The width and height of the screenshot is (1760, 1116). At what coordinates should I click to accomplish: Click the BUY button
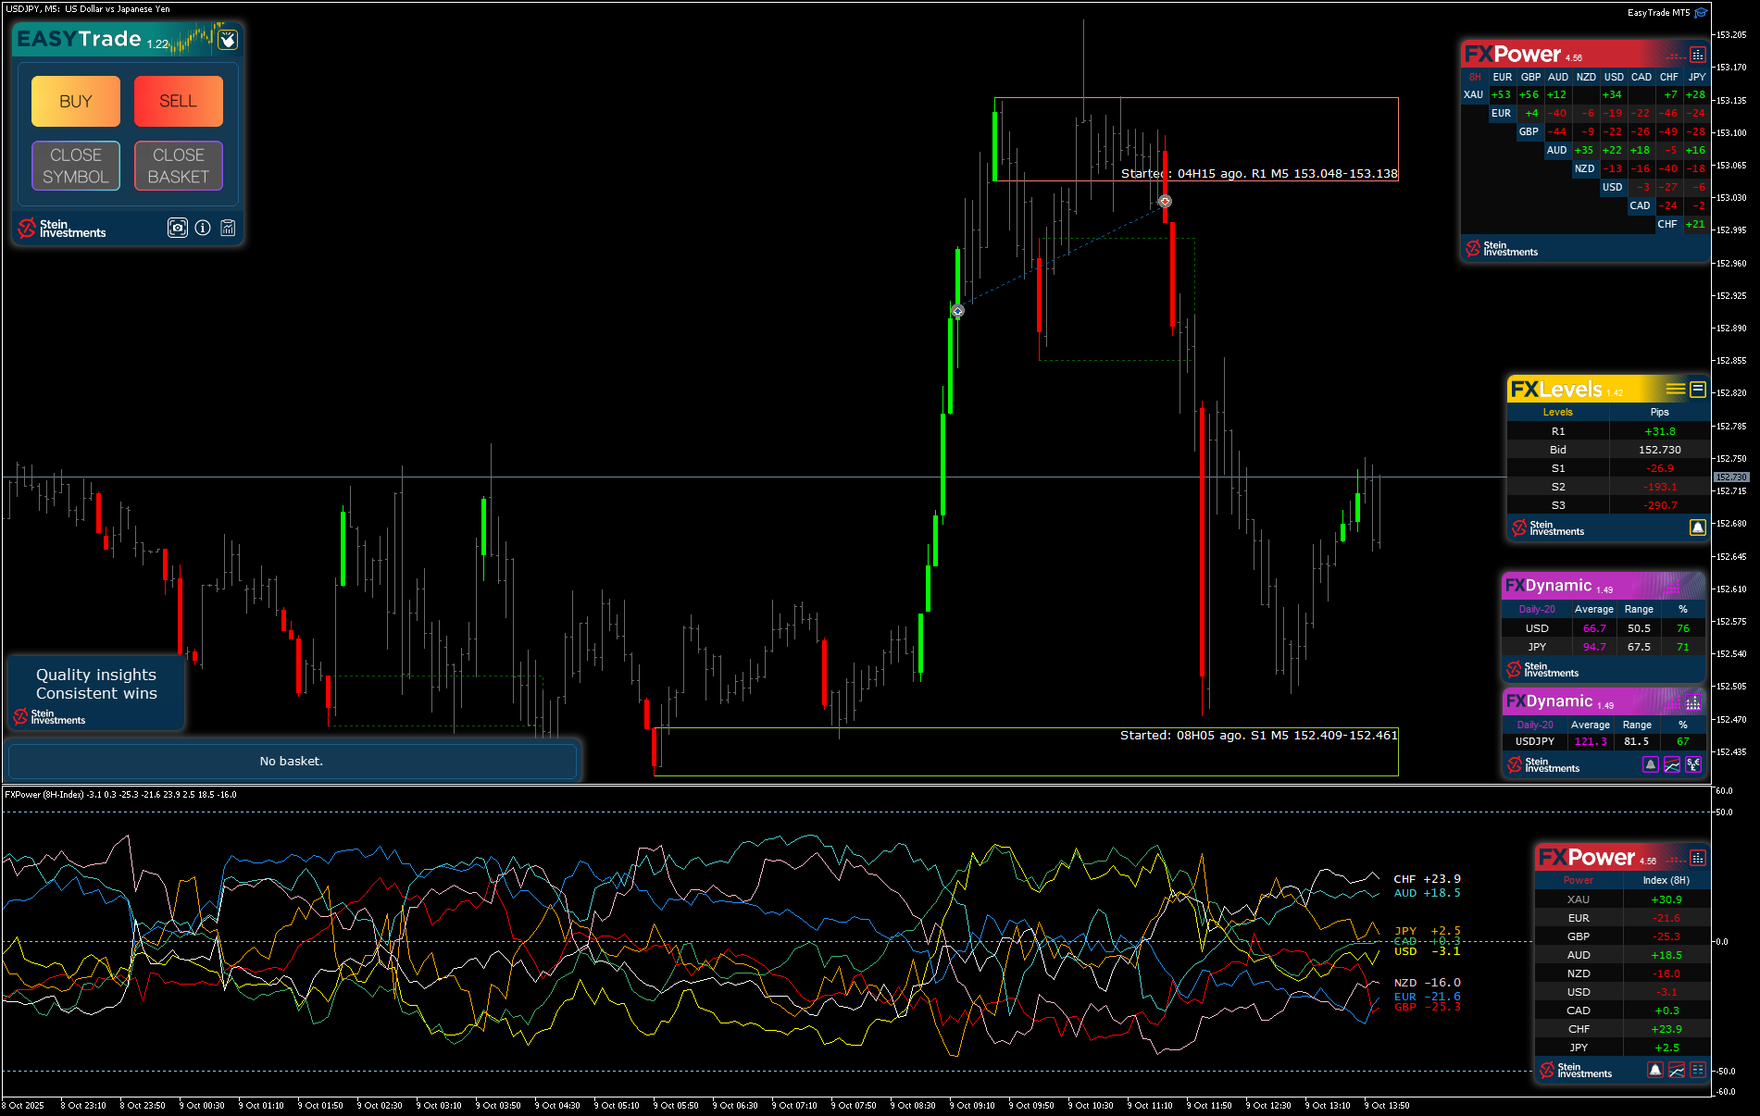(76, 101)
